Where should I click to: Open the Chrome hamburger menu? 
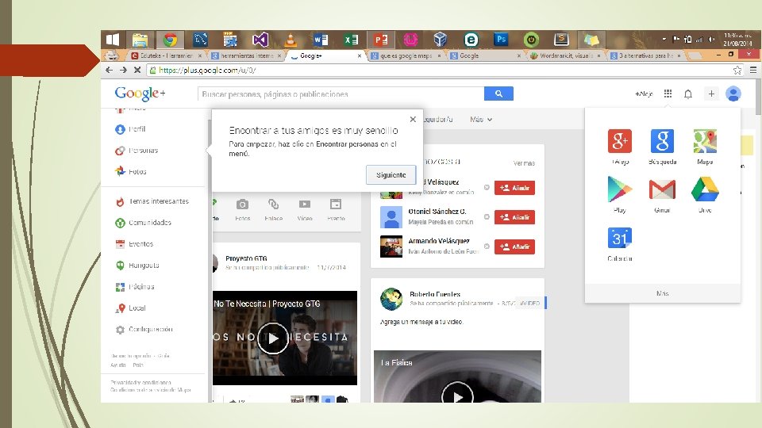click(752, 71)
